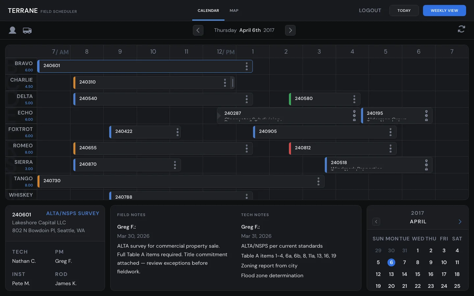Open the vehicles panel

(27, 30)
